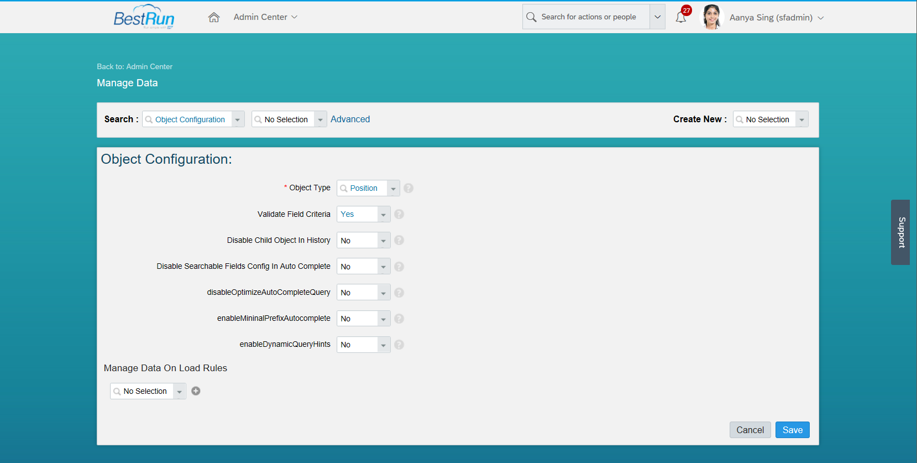Viewport: 917px width, 463px height.
Task: Click the BestRun logo
Action: coord(144,17)
